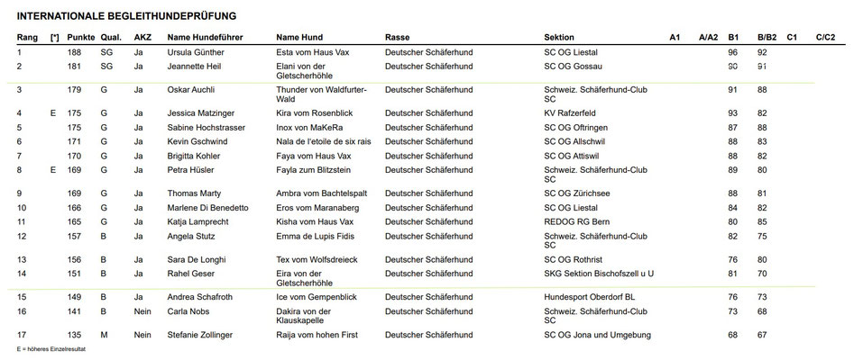Click the 'Name Hund' column header

[299, 38]
